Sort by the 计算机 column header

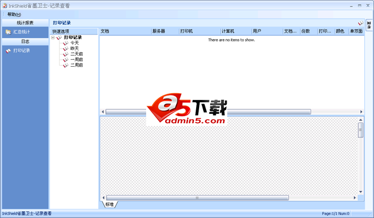coord(236,31)
